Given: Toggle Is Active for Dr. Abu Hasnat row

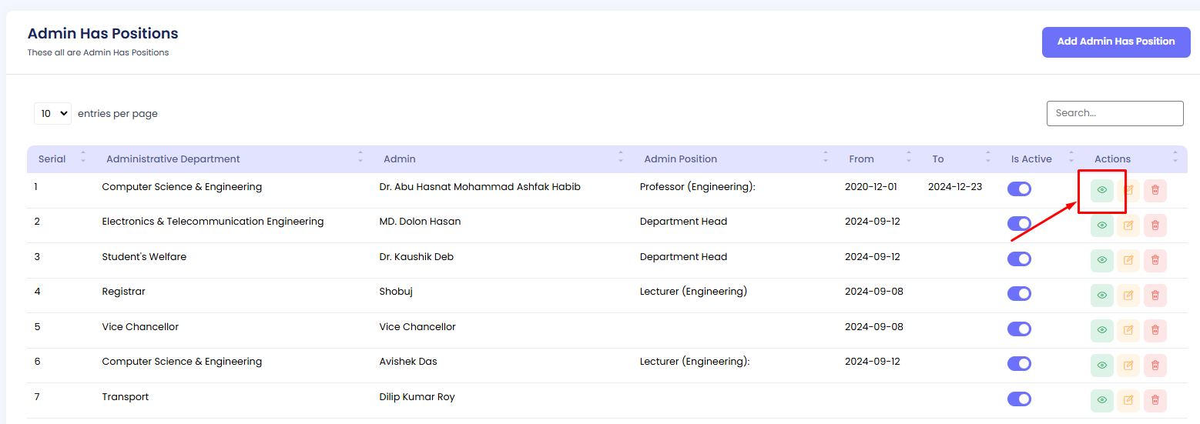Looking at the screenshot, I should [x=1019, y=189].
